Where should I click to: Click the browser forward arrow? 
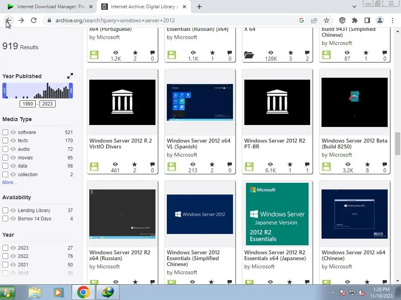21,20
